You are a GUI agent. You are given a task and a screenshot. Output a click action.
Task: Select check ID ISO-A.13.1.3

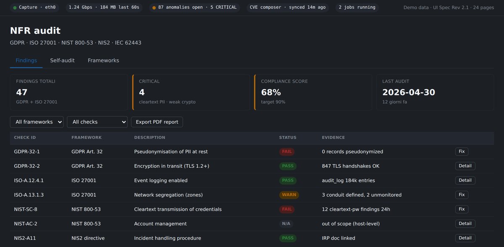pos(29,195)
